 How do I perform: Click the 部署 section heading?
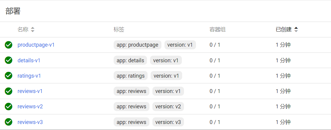click(x=13, y=11)
